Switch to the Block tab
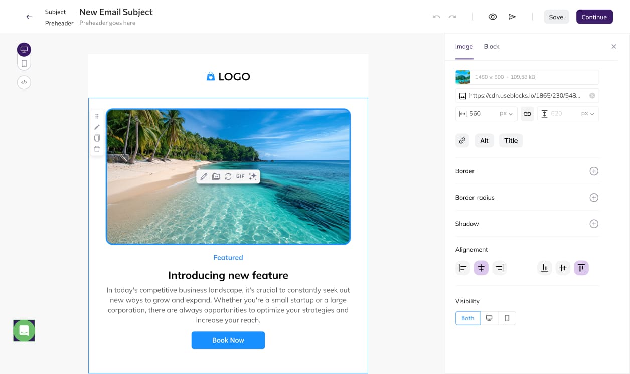This screenshot has height=374, width=630. point(491,46)
